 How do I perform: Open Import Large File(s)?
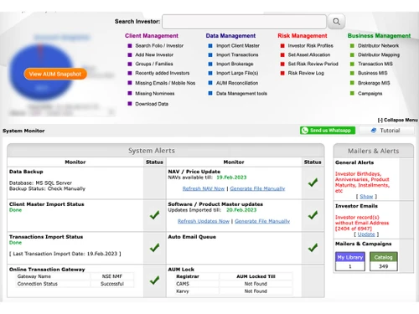237,73
